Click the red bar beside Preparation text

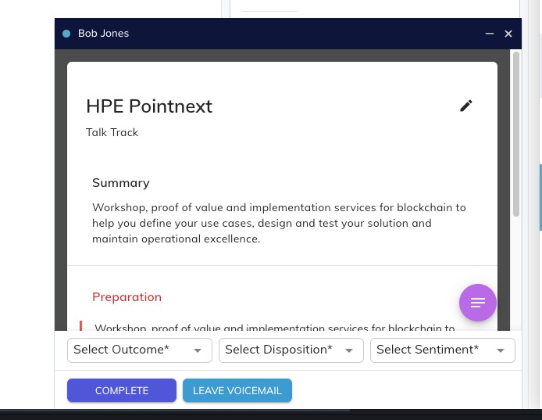point(80,326)
